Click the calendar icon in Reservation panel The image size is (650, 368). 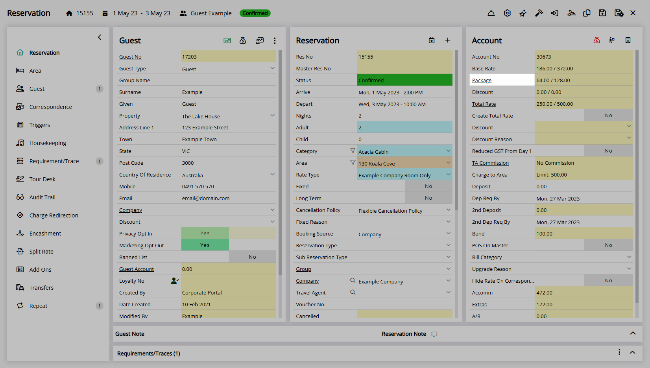(x=432, y=40)
